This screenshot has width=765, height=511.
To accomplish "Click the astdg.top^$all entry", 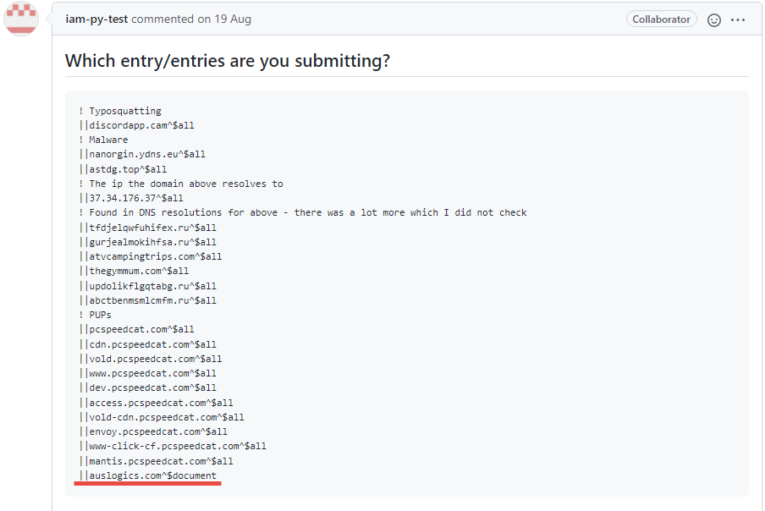I will [123, 169].
